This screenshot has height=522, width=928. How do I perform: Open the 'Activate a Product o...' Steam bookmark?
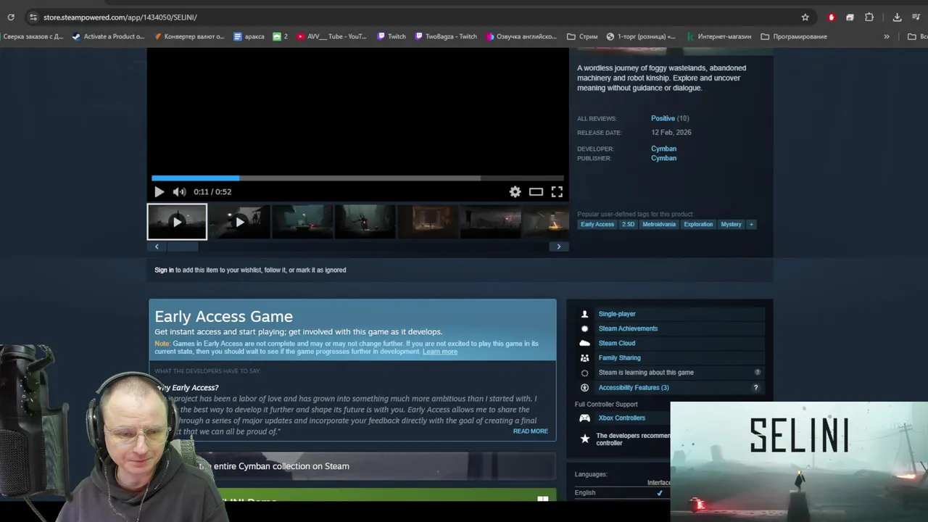[109, 36]
